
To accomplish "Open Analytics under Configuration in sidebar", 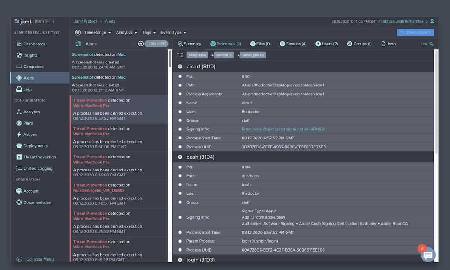I will (28, 112).
